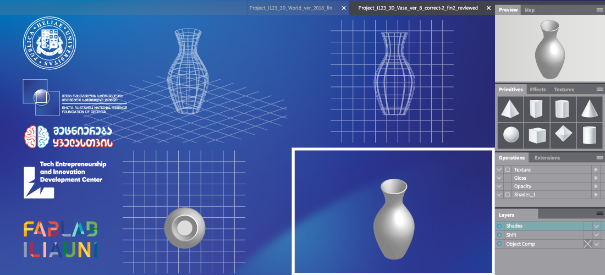Expand the Opacity play arrow
Screen dimensions: 605x275
coord(596,186)
